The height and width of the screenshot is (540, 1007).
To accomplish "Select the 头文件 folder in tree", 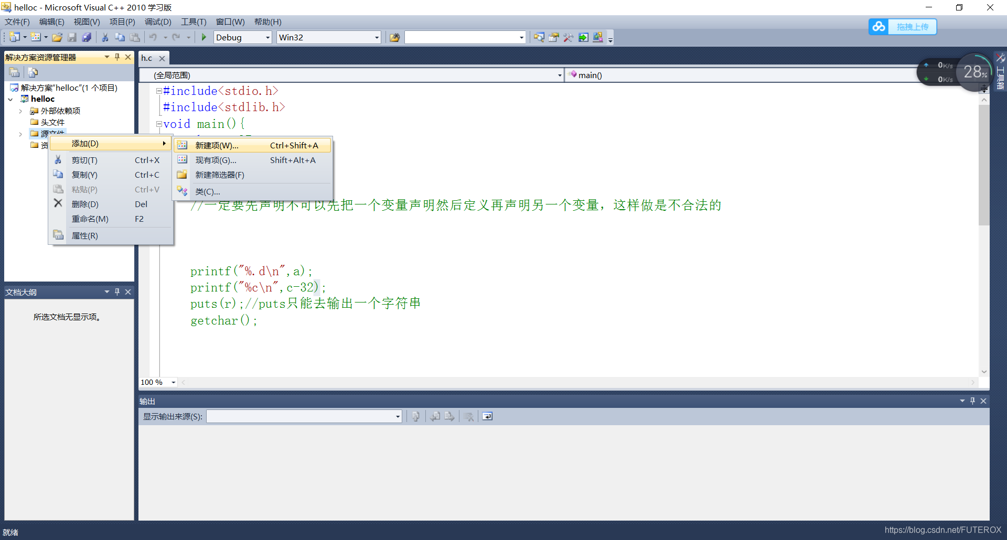I will pos(52,122).
